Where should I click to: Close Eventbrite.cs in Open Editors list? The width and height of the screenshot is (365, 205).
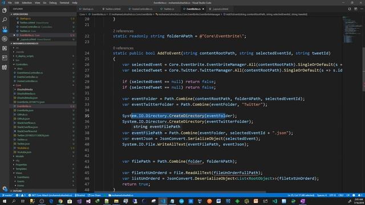(14, 35)
